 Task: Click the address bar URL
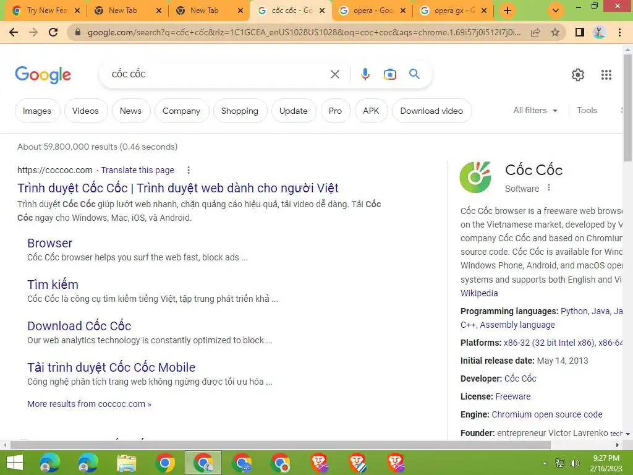(x=304, y=32)
